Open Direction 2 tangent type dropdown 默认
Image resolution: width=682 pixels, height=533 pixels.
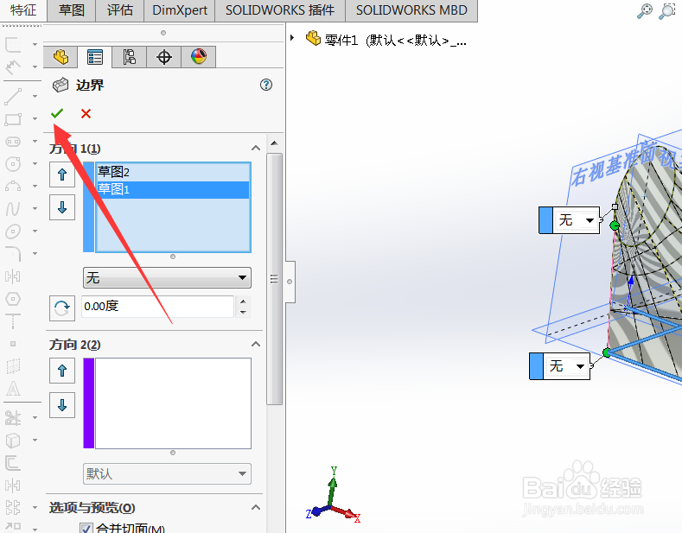[x=167, y=474]
